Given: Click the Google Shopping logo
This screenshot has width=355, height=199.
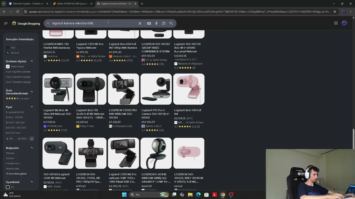Looking at the screenshot, I should (26, 23).
